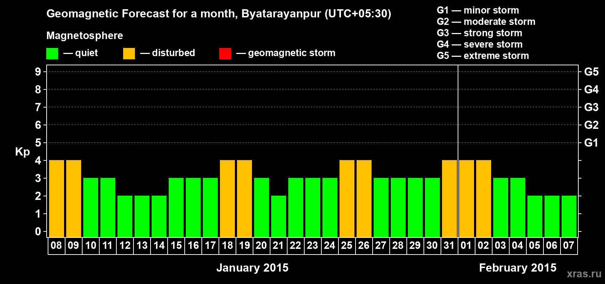This screenshot has width=605, height=284.
Task: Click the date label 07 for February
Action: (569, 245)
